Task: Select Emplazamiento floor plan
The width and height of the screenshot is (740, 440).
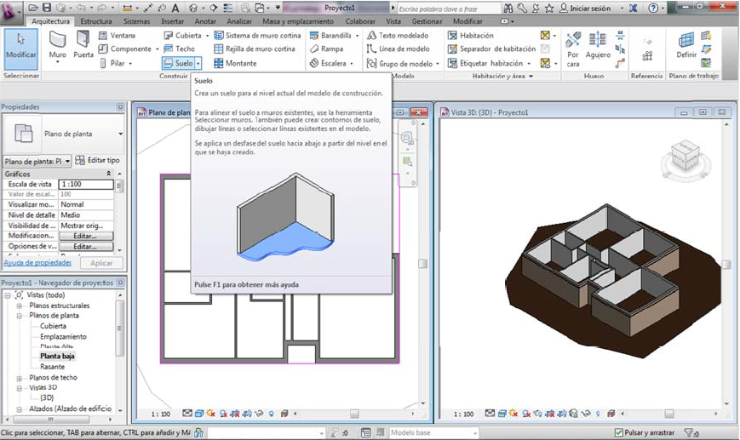Action: point(63,337)
